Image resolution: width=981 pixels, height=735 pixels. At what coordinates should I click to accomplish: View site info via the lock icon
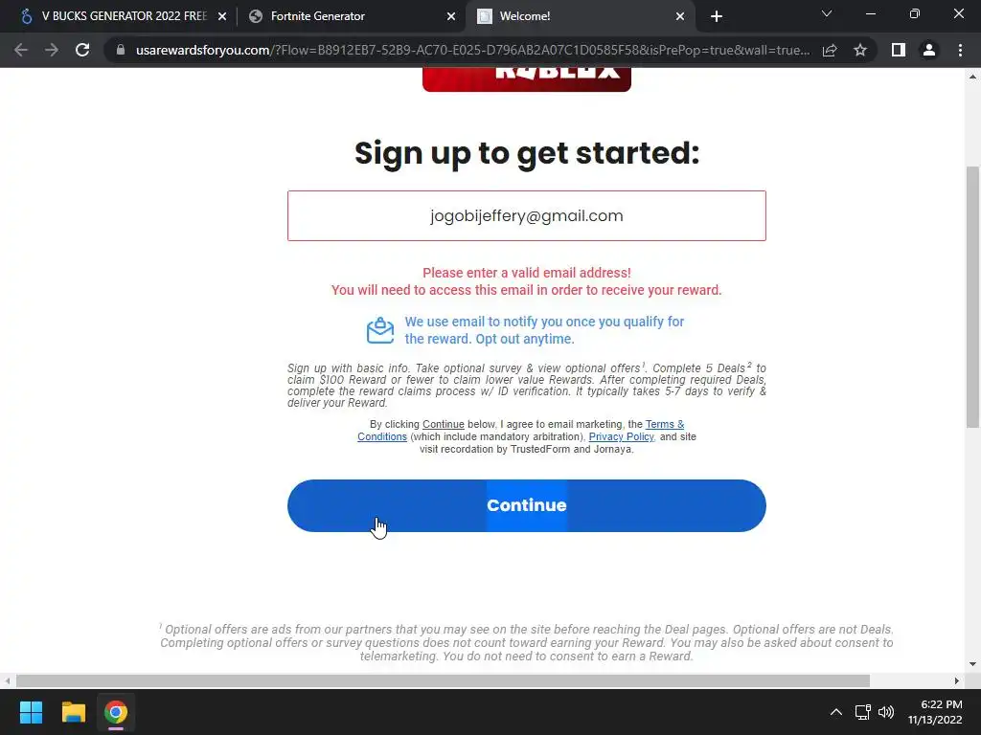(121, 50)
